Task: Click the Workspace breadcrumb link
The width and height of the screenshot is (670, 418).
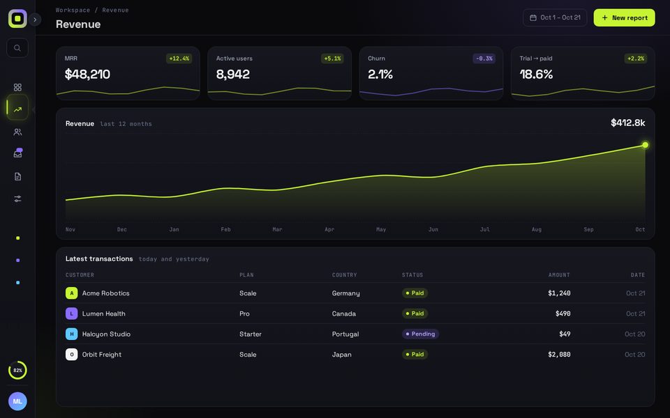Action: (73, 10)
